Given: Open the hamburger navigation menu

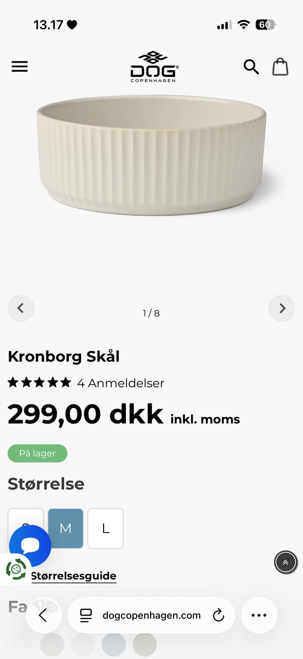Looking at the screenshot, I should pos(19,66).
